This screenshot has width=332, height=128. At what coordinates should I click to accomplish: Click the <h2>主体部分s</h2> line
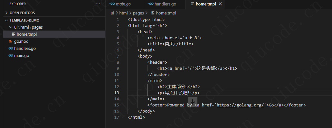point(179,87)
